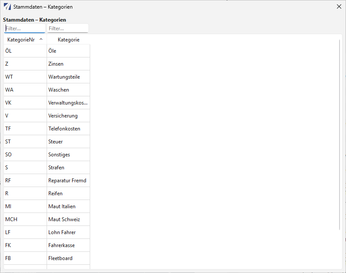The width and height of the screenshot is (346, 273).
Task: Select the Steuer category cell
Action: pos(69,142)
